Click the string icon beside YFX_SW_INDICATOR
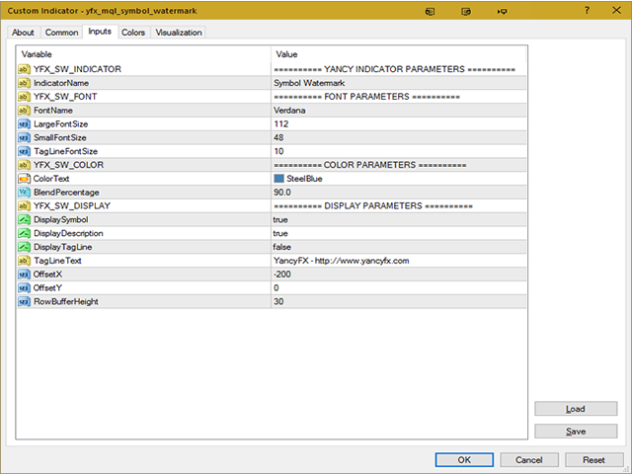 click(x=24, y=69)
